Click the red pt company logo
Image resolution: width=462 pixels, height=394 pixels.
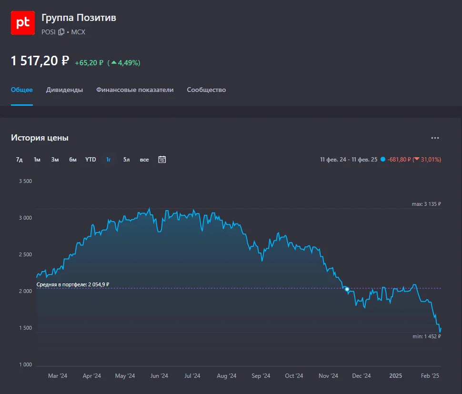(x=23, y=23)
